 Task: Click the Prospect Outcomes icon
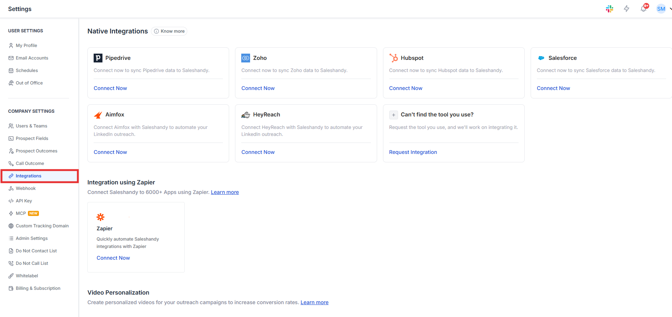point(11,151)
